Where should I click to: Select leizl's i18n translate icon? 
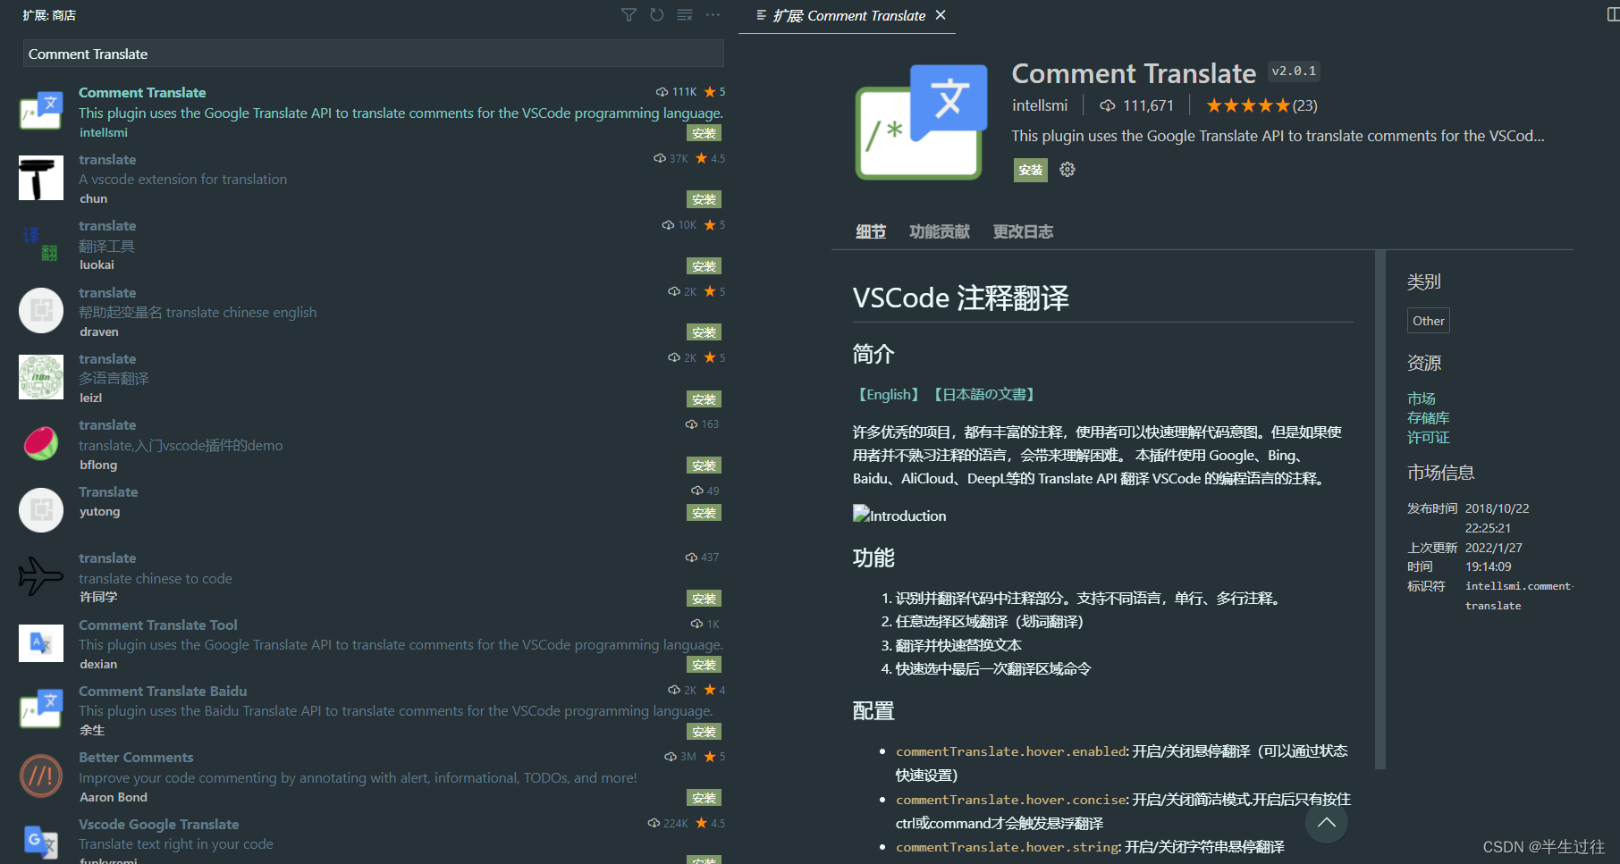point(41,377)
